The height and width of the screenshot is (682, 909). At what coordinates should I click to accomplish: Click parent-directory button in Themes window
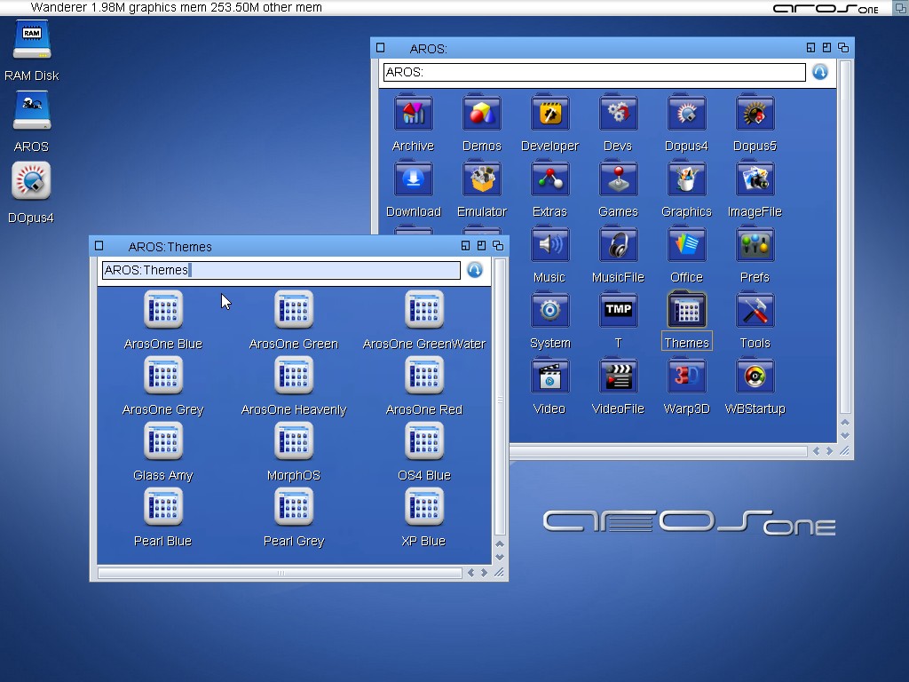point(475,270)
